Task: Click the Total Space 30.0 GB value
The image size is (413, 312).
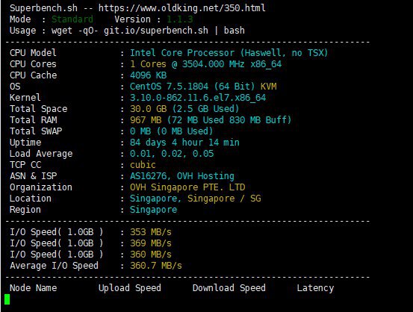Action: point(184,109)
